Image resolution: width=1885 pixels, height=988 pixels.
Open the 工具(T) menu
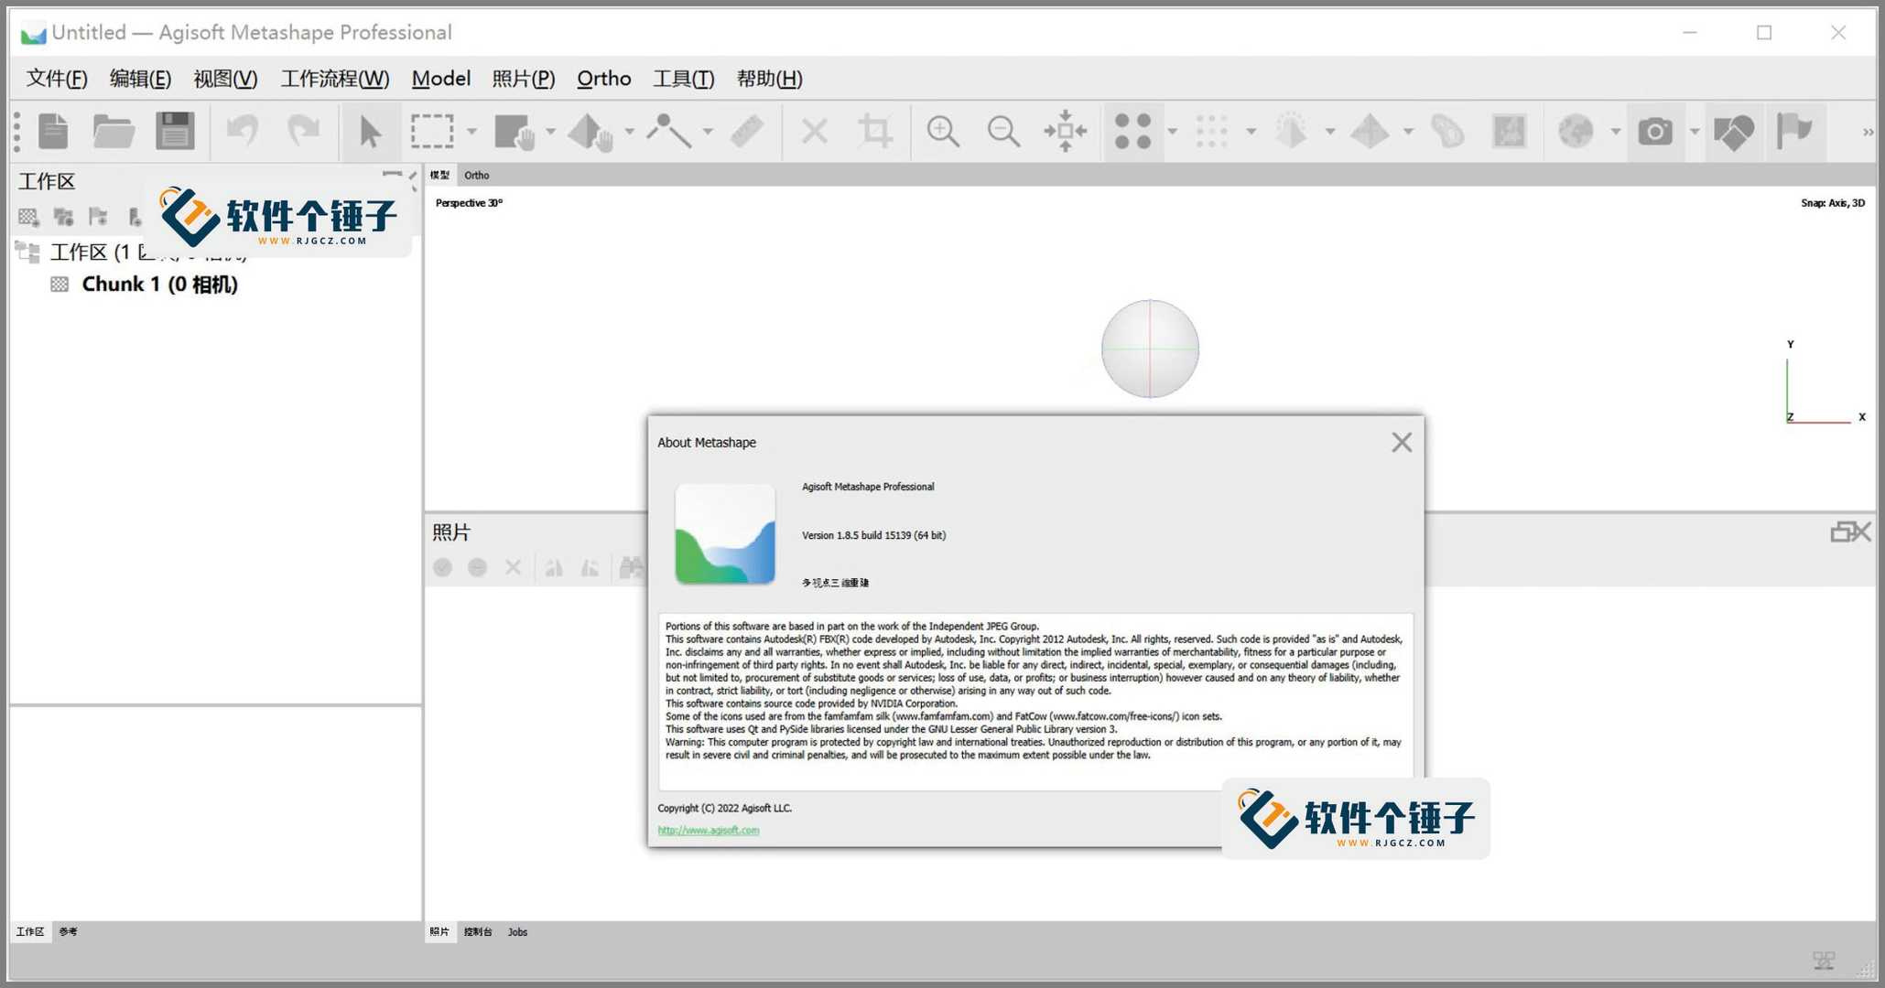pyautogui.click(x=684, y=79)
